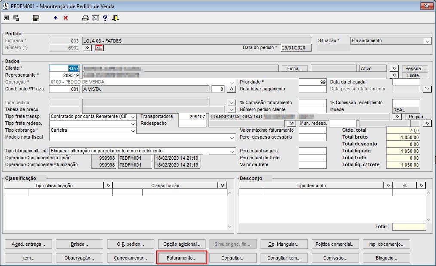Image resolution: width=436 pixels, height=266 pixels.
Task: Open the Observação button
Action: [x=79, y=258]
